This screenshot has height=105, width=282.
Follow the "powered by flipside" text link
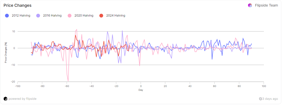pos(22,99)
